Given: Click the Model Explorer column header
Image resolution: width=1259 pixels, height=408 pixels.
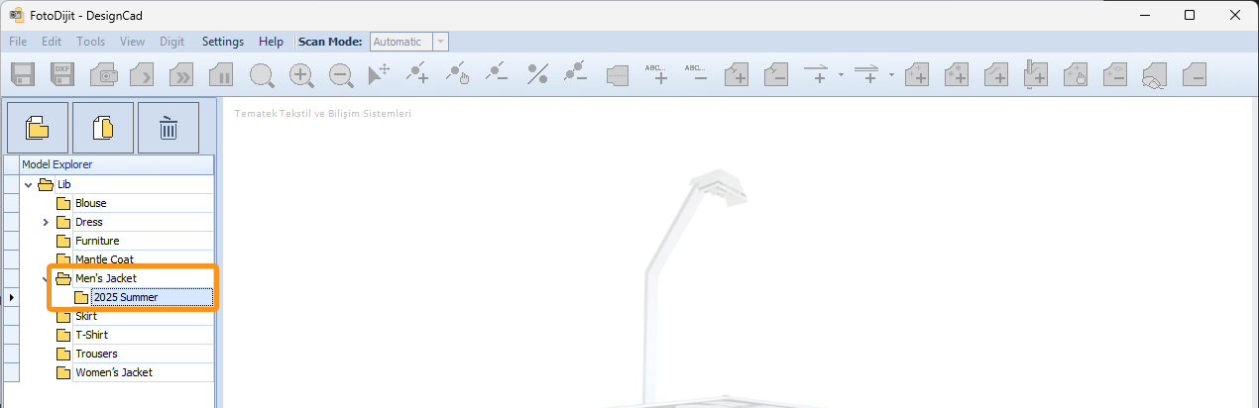Looking at the screenshot, I should 109,164.
